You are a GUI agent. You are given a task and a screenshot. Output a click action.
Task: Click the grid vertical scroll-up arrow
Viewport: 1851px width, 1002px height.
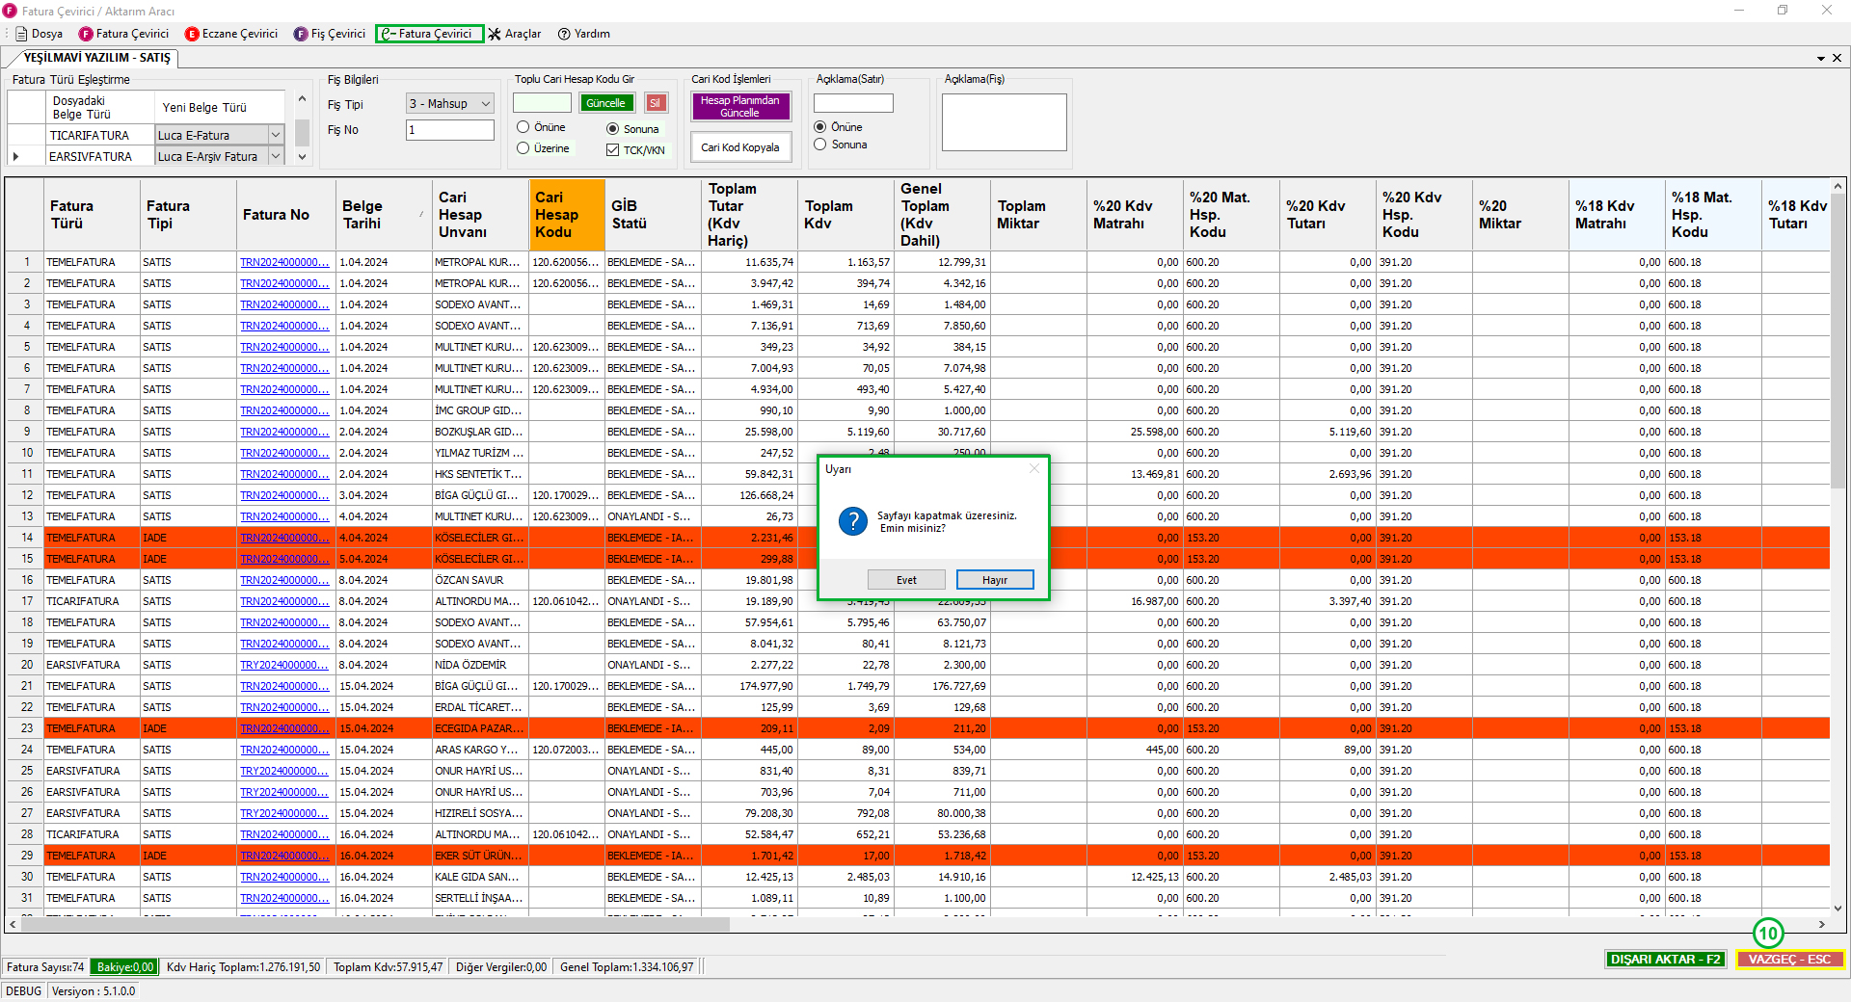[x=1838, y=186]
